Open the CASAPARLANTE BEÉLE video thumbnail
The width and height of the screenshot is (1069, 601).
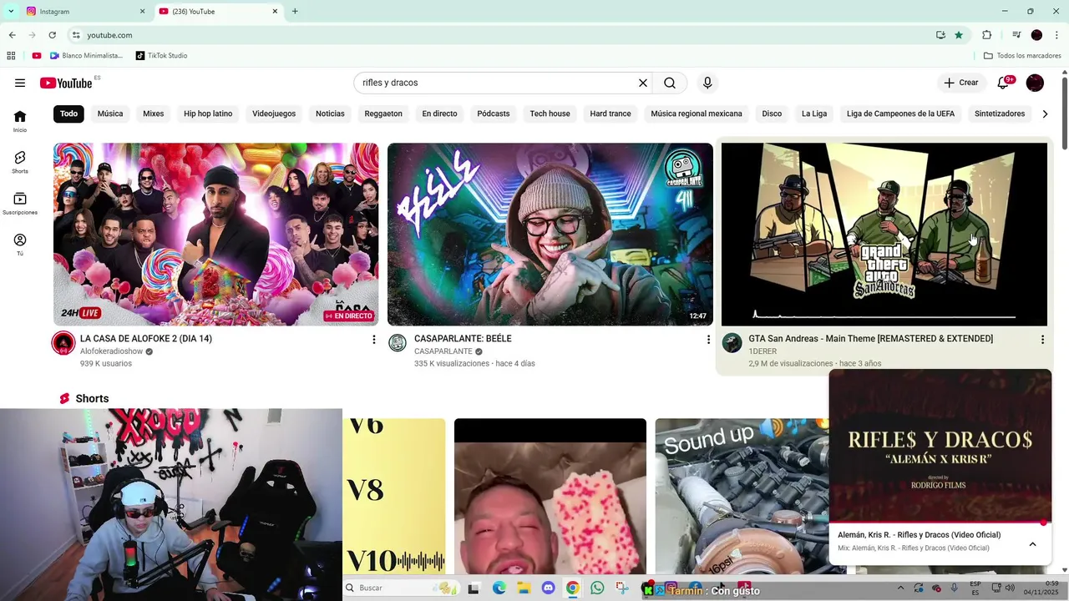coord(550,234)
